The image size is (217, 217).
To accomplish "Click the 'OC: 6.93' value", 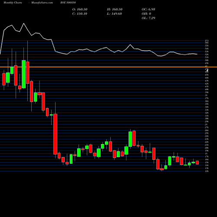I will [x=148, y=9].
